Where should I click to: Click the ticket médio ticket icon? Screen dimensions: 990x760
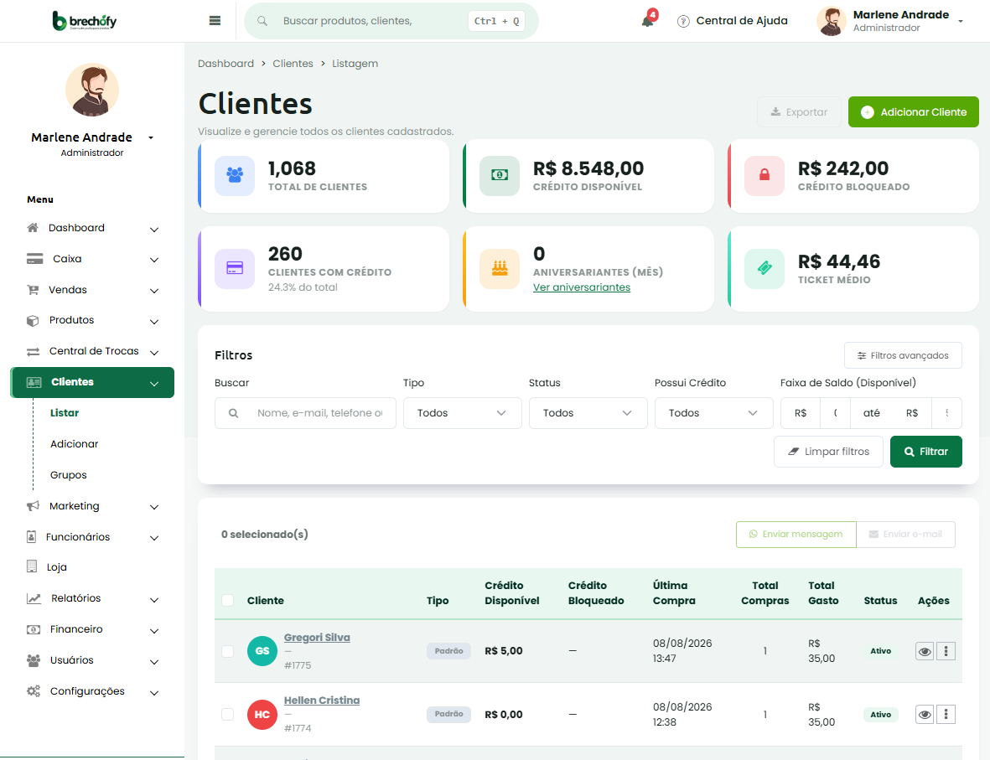tap(765, 268)
